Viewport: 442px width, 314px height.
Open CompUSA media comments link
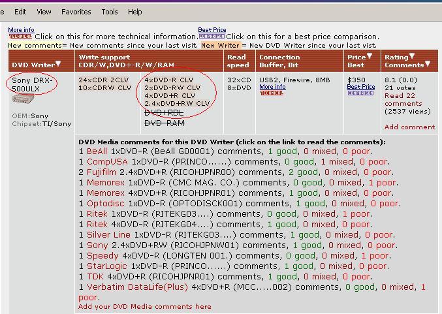pos(107,162)
